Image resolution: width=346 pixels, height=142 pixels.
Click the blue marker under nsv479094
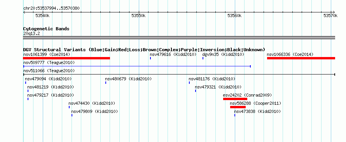pyautogui.click(x=26, y=83)
